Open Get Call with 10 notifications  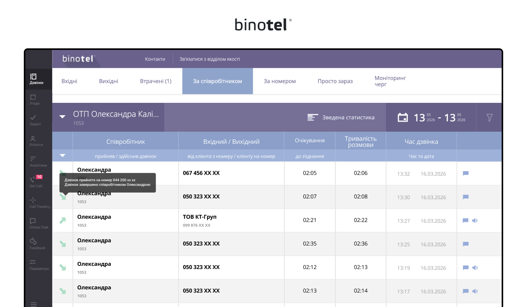coord(36,182)
